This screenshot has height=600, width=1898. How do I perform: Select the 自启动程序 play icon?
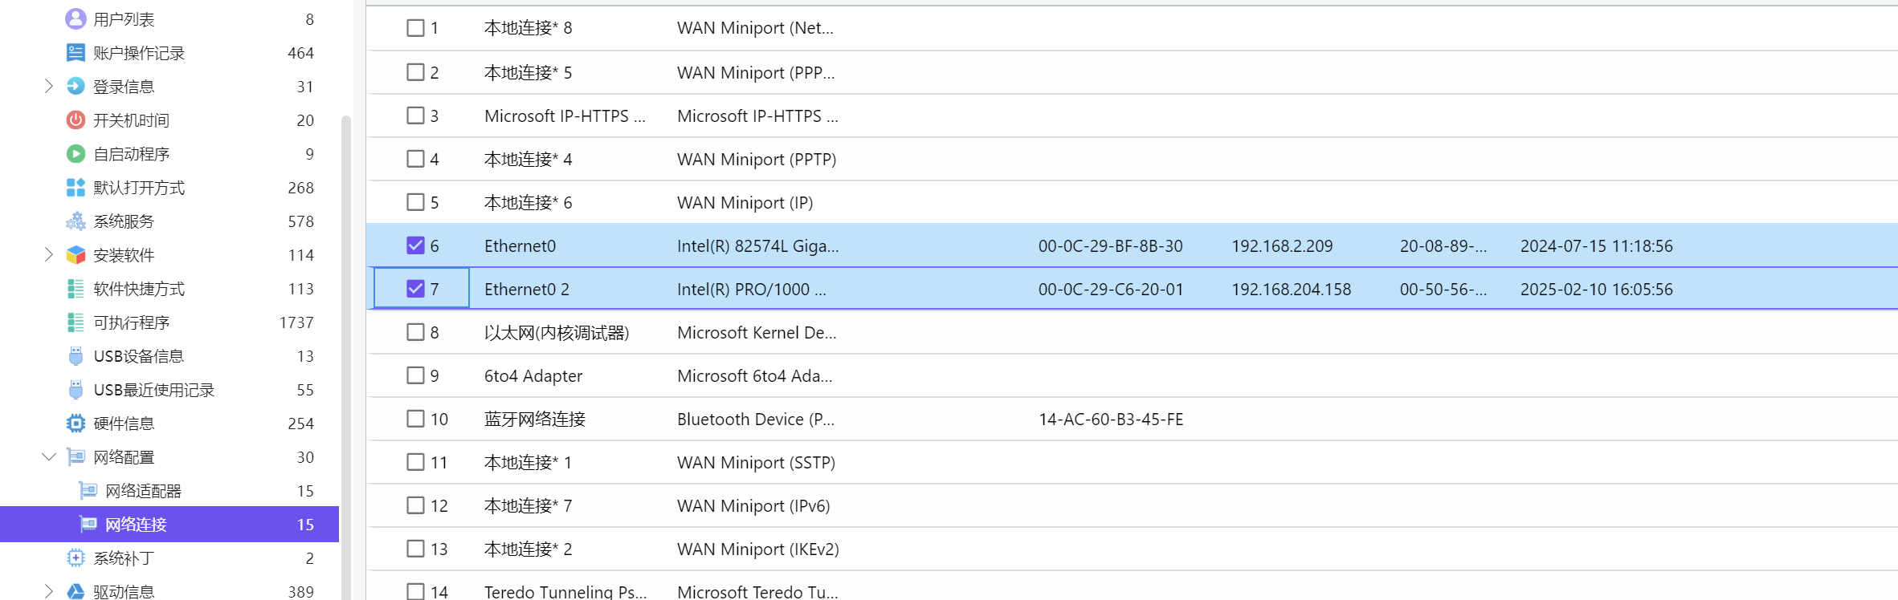tap(76, 153)
